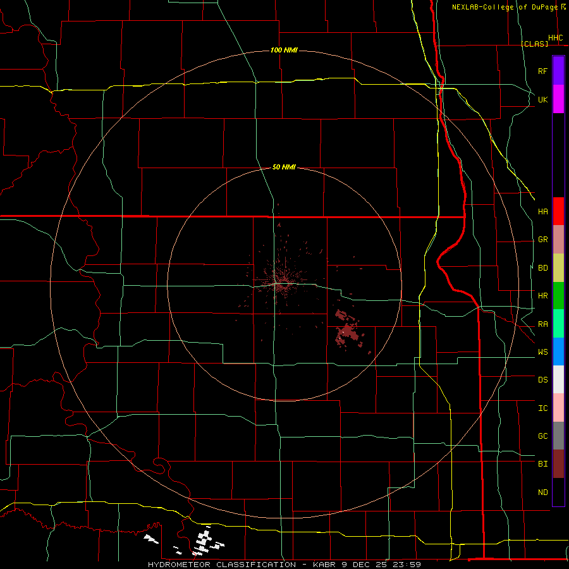
Task: Choose the GC gray legend swatch
Action: [558, 436]
